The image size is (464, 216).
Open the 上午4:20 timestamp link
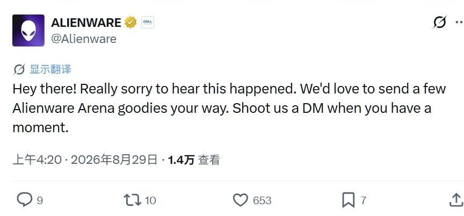point(37,160)
